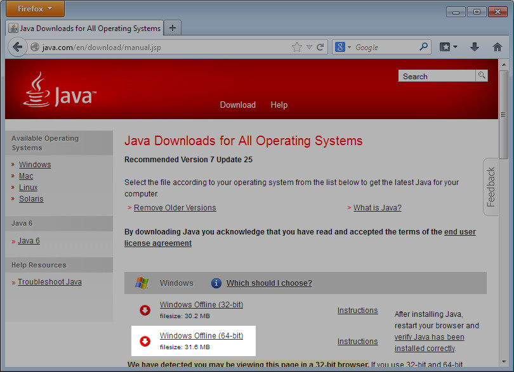Click the red download icon for Windows Offline (32-bit)

[145, 310]
